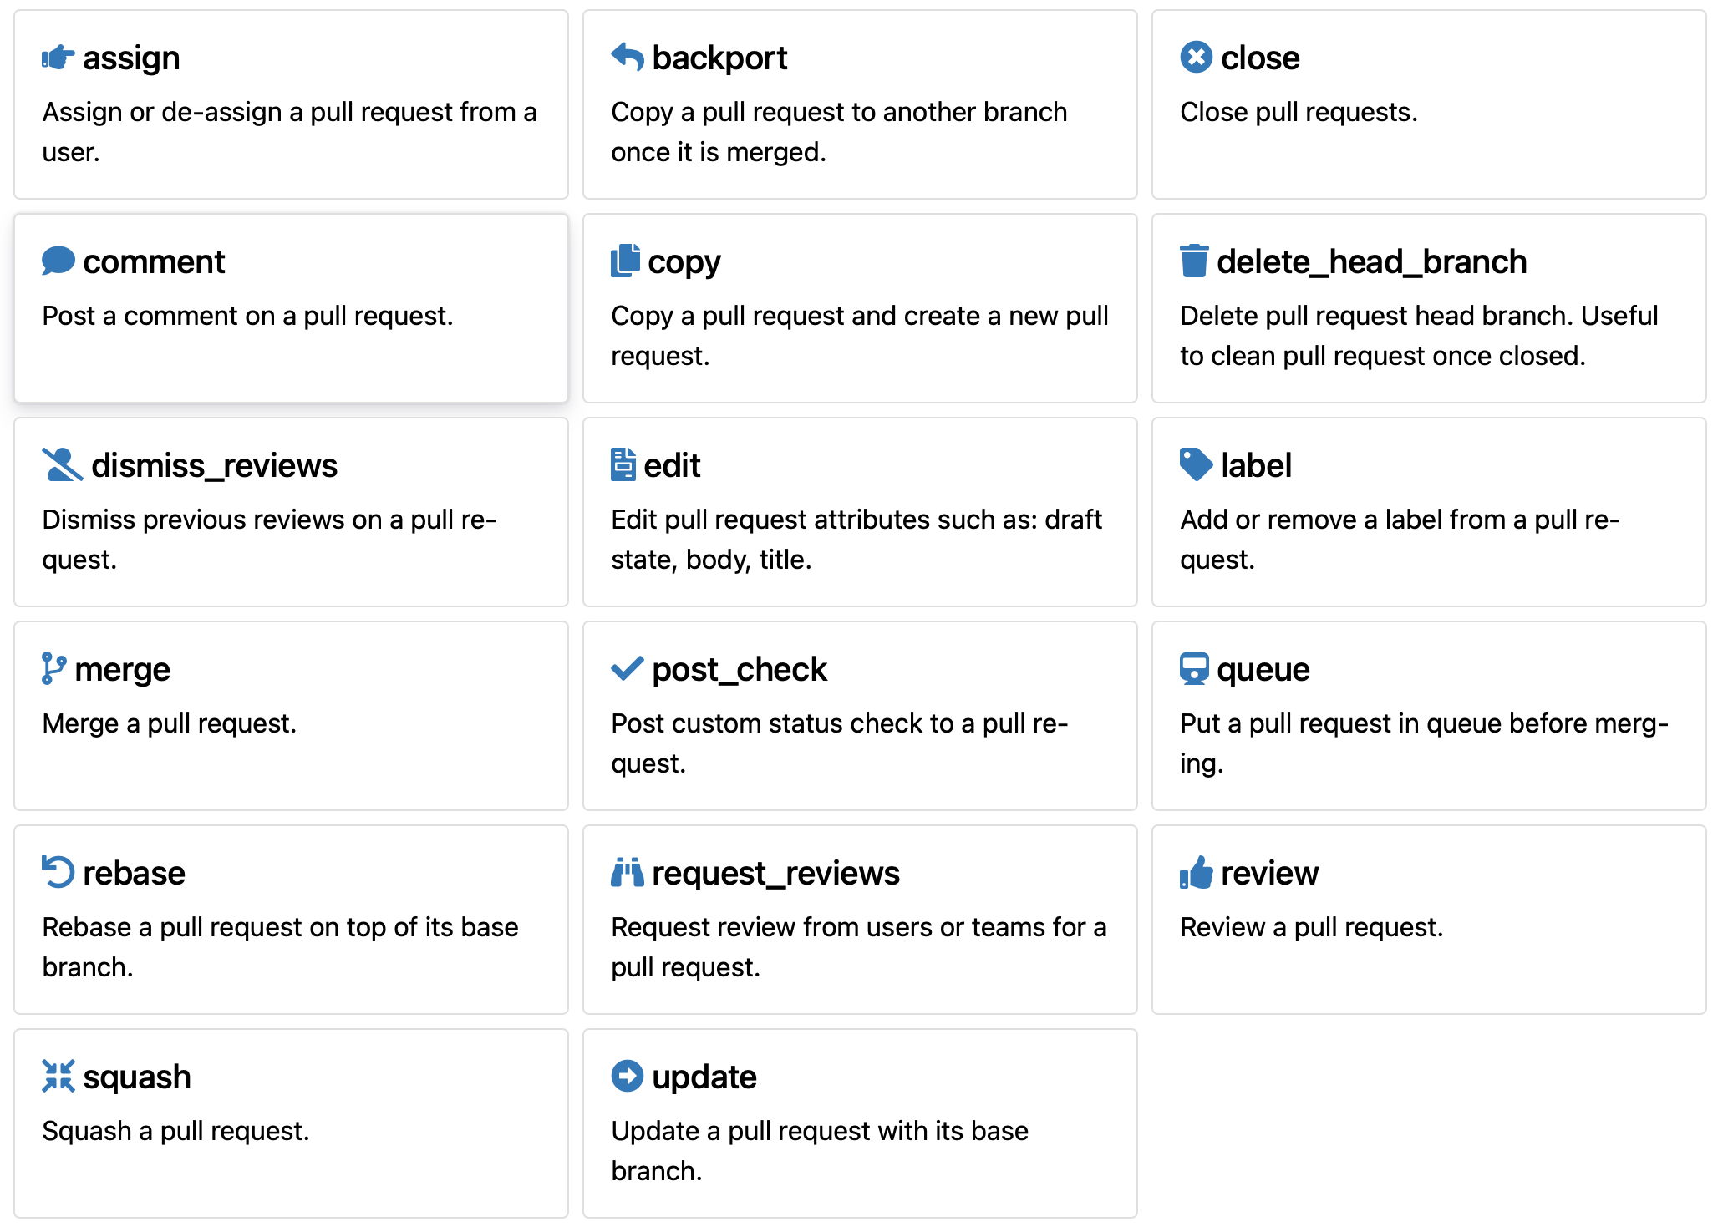
Task: Click the comment speech bubble icon
Action: pos(58,261)
